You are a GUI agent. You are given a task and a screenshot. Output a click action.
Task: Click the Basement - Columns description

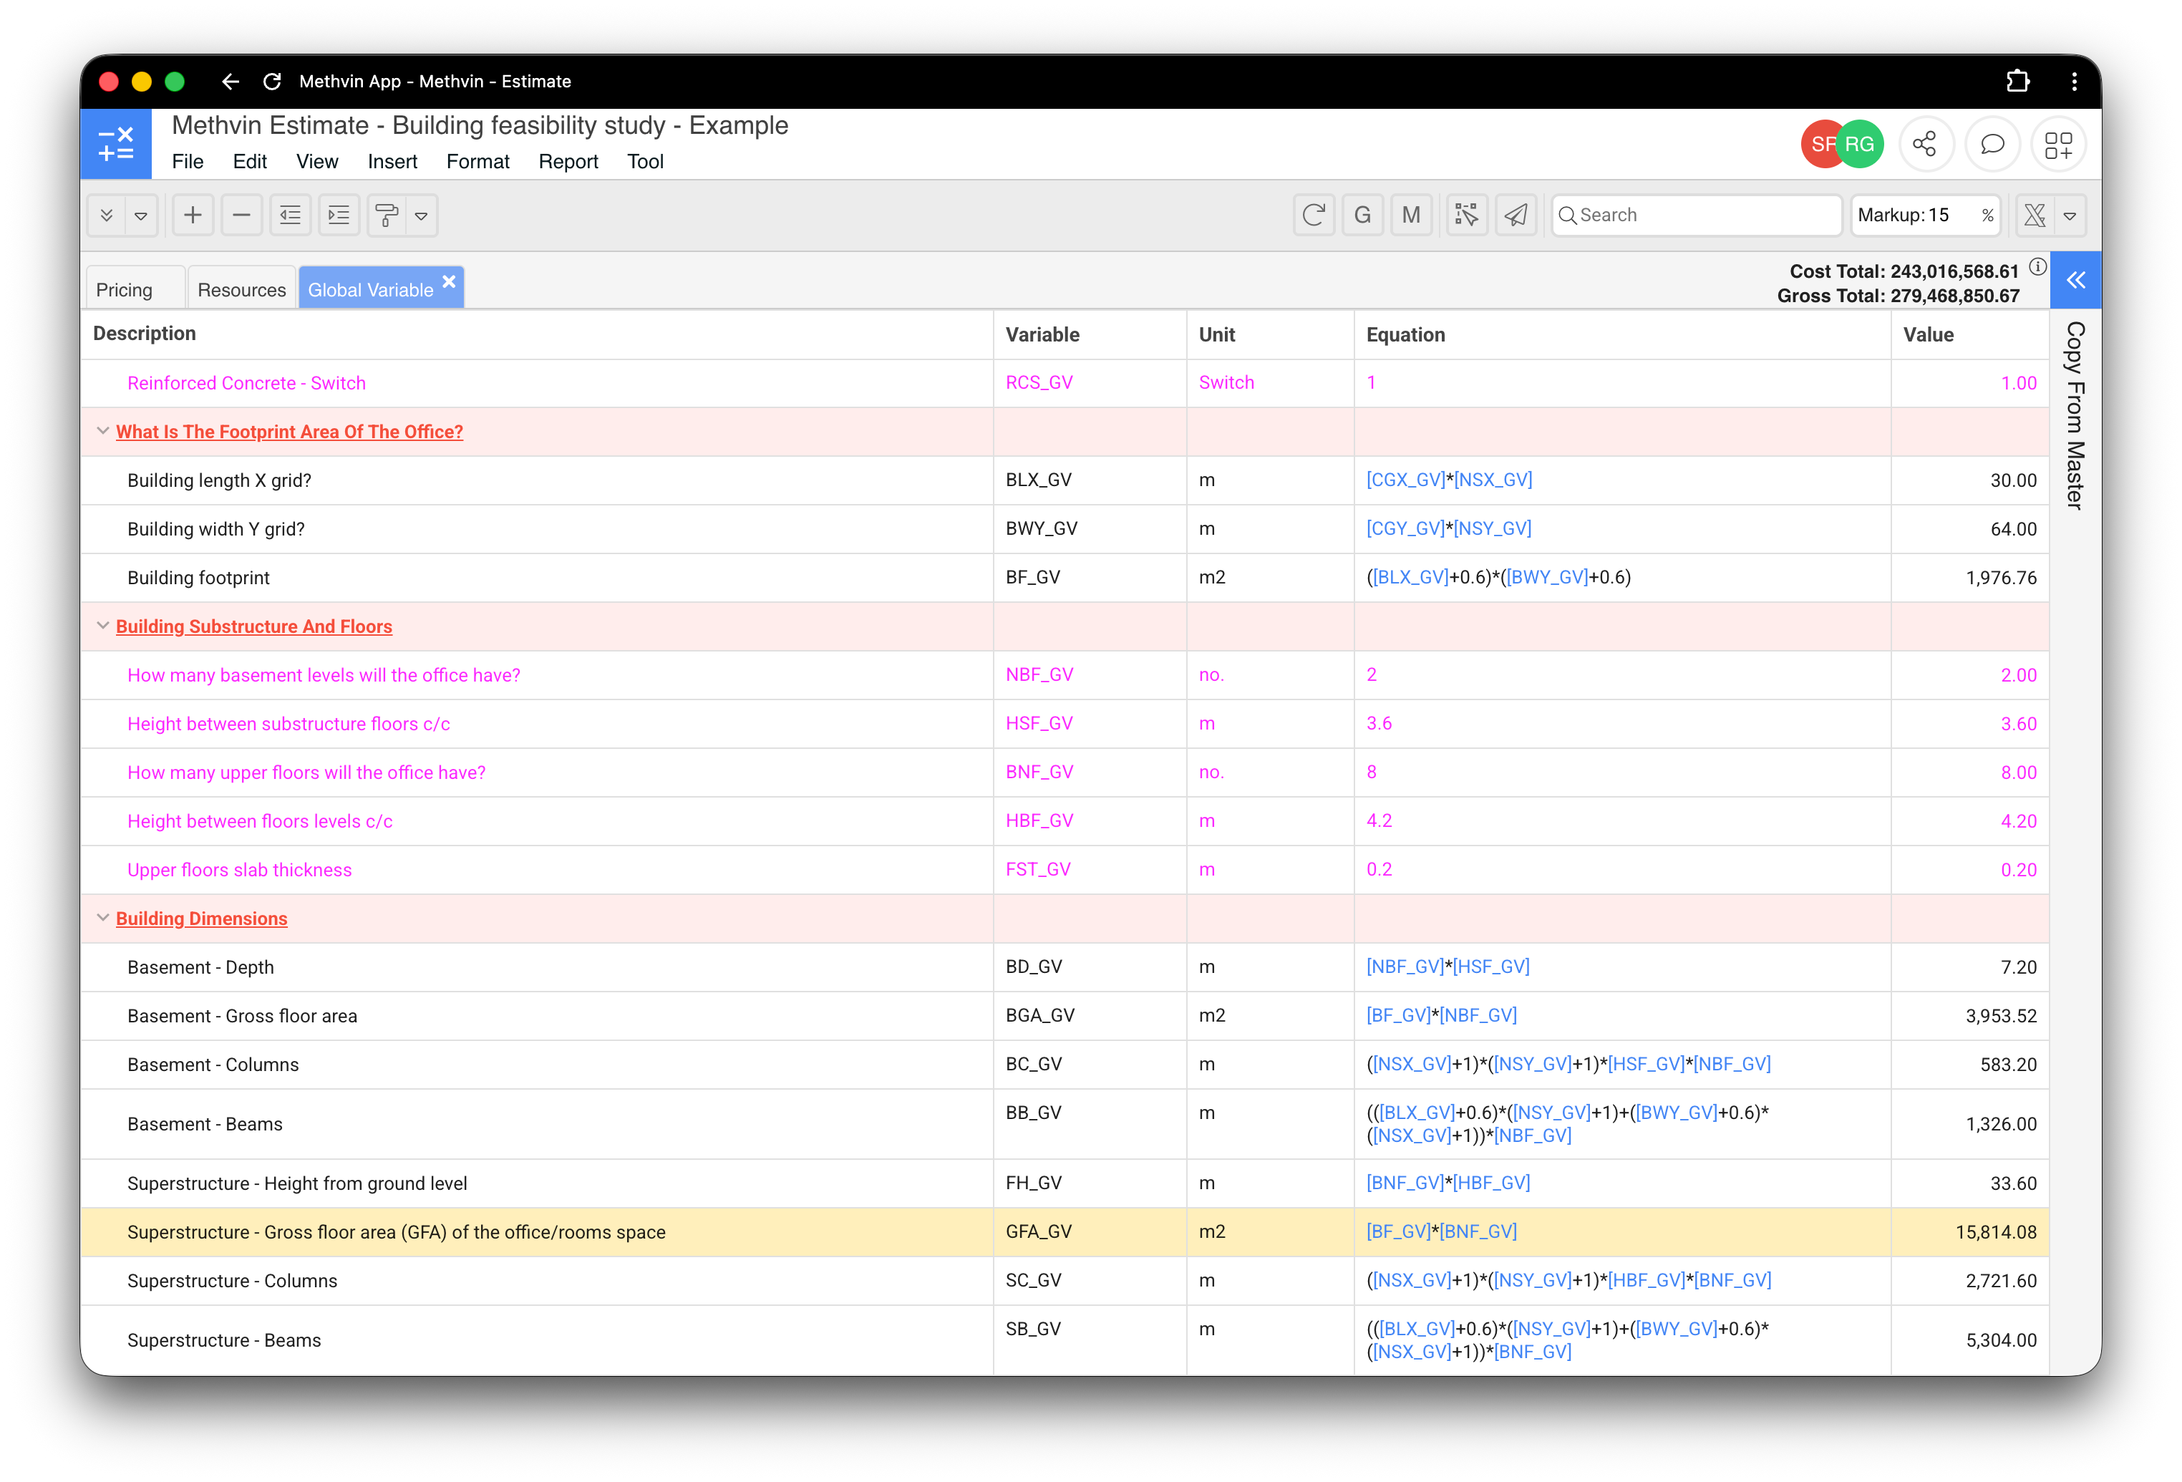tap(213, 1065)
